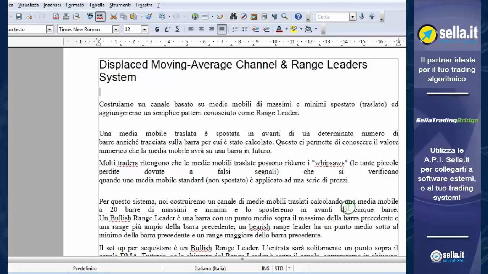Click STD selection mode in status bar
Screen dimensions: 488x274
(x=279, y=268)
